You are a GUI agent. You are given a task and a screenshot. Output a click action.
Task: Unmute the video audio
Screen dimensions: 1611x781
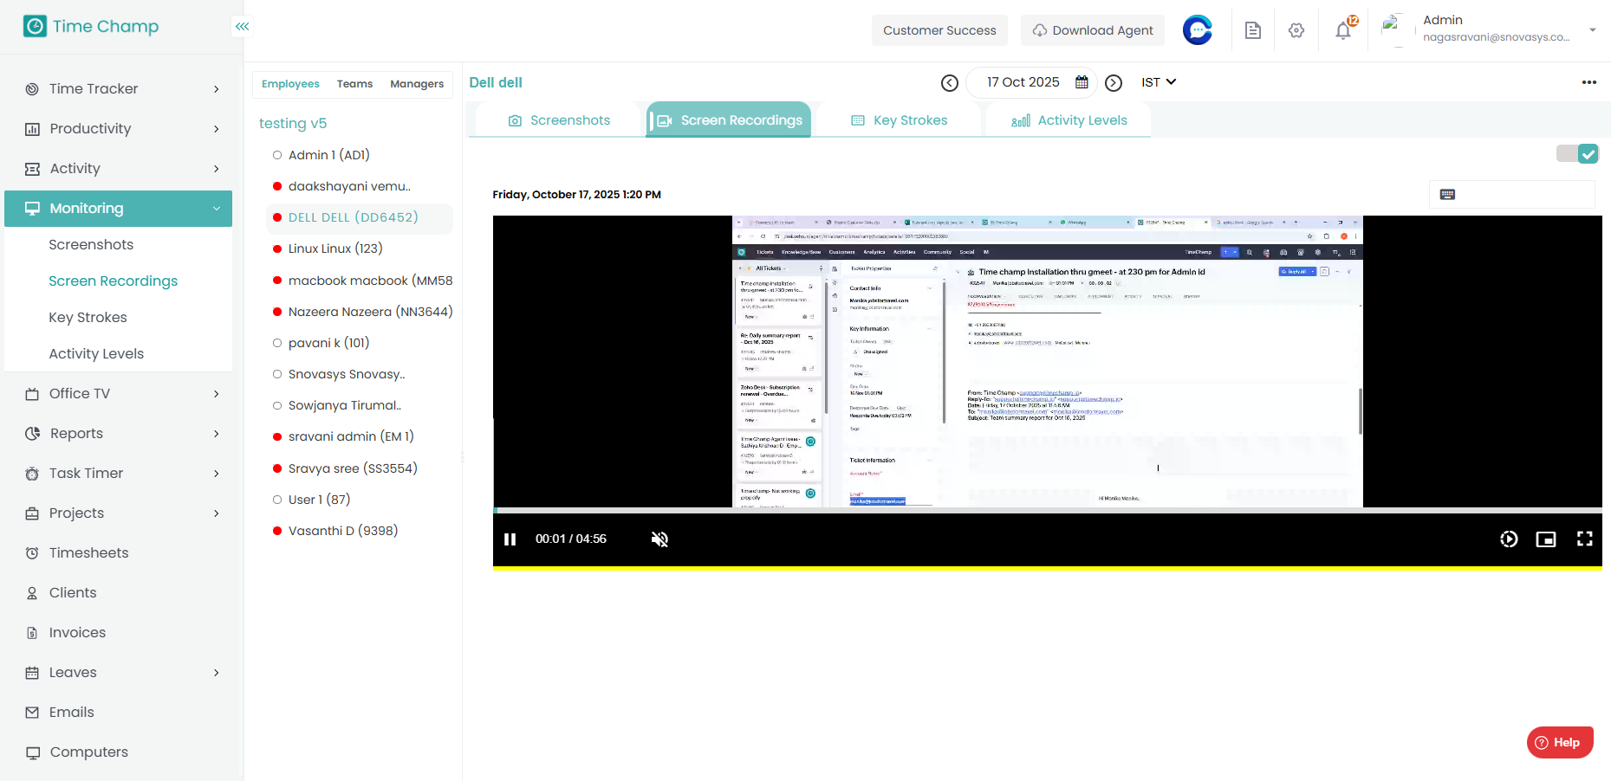click(659, 539)
